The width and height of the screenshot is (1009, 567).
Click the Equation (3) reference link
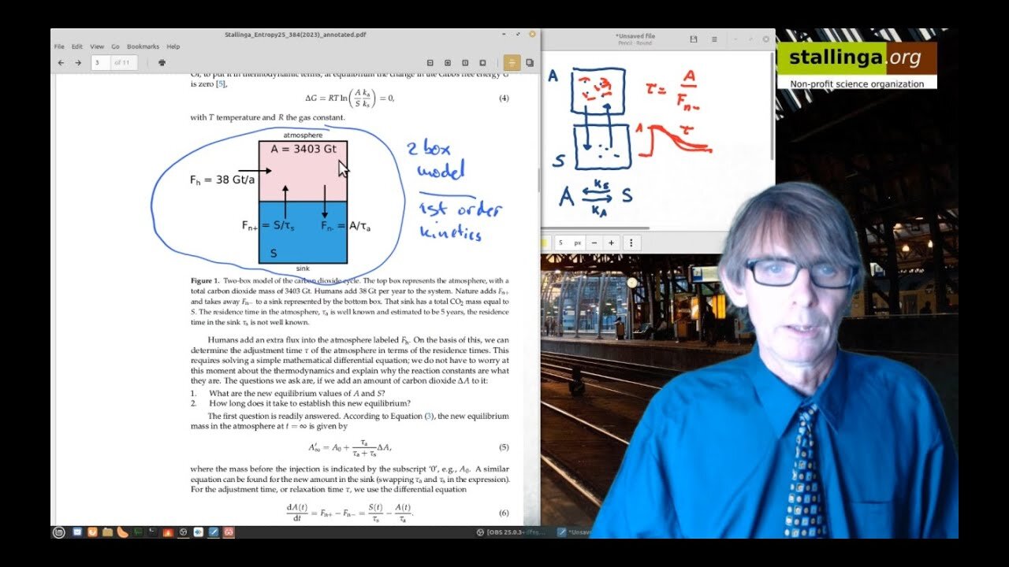(429, 416)
